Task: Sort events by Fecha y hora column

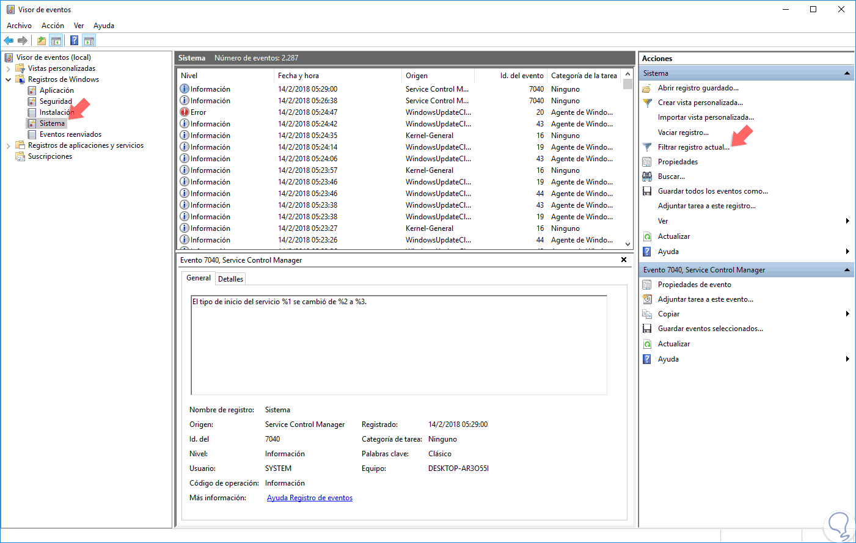Action: click(338, 76)
